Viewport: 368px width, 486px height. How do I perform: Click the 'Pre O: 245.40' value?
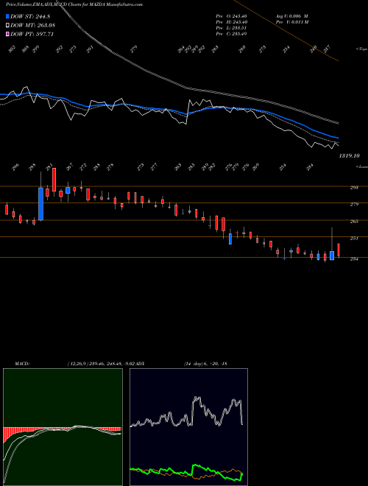pyautogui.click(x=231, y=15)
